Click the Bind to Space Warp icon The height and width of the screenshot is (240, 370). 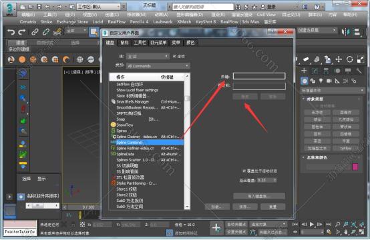point(57,32)
